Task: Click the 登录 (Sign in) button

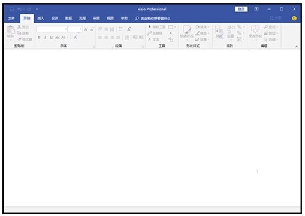Action: point(241,9)
